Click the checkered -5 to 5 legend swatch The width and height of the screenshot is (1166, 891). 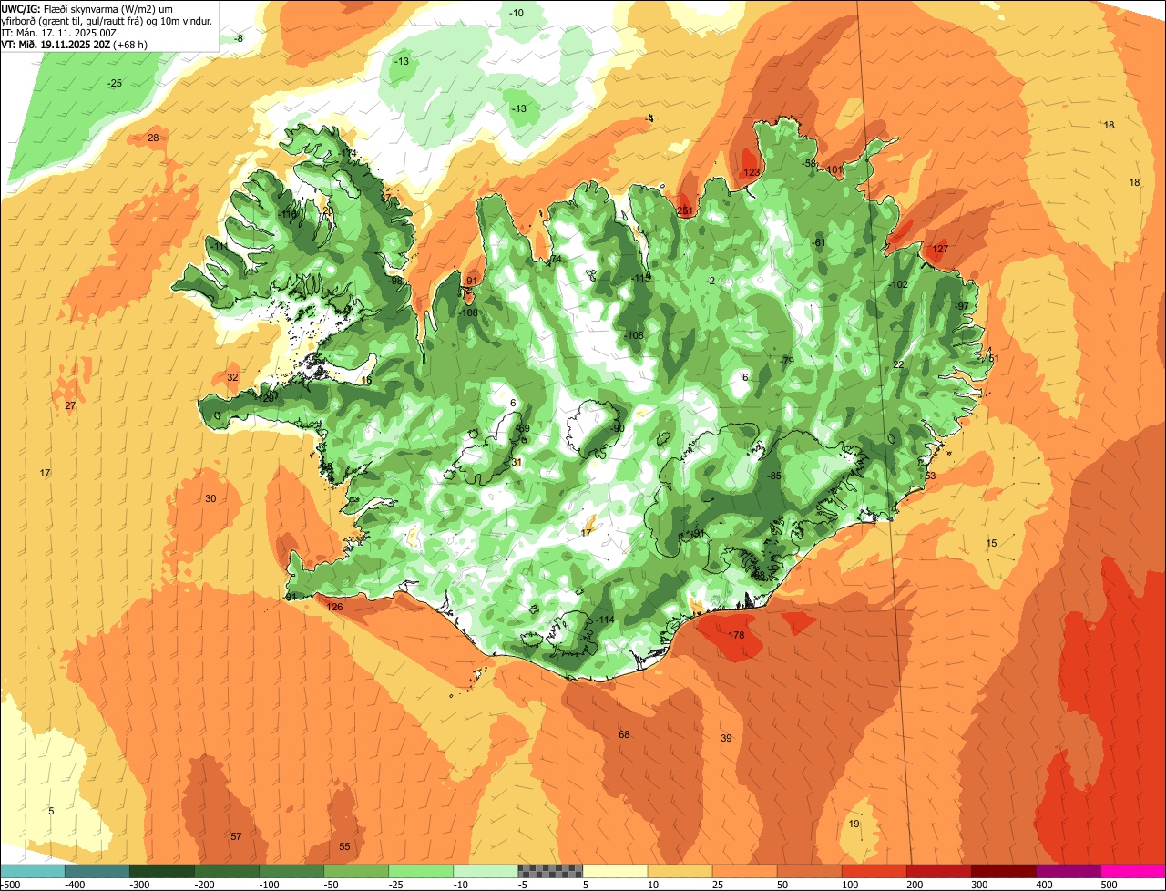point(550,870)
